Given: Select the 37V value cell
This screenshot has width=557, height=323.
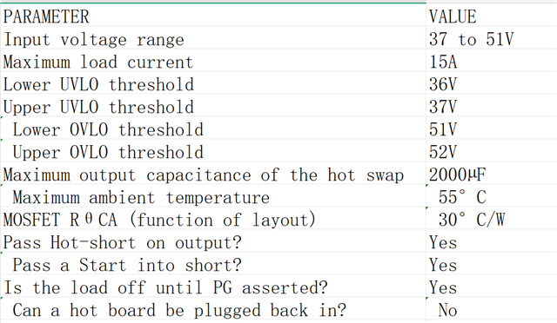Looking at the screenshot, I should pos(491,105).
